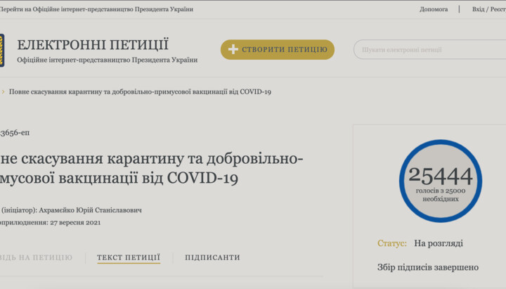This screenshot has height=289, width=506.
Task: Click the breadcrumb chevron arrow icon
Action: (3, 91)
